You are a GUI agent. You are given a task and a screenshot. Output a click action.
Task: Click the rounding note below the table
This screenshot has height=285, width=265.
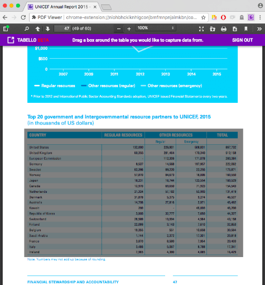click(66, 259)
